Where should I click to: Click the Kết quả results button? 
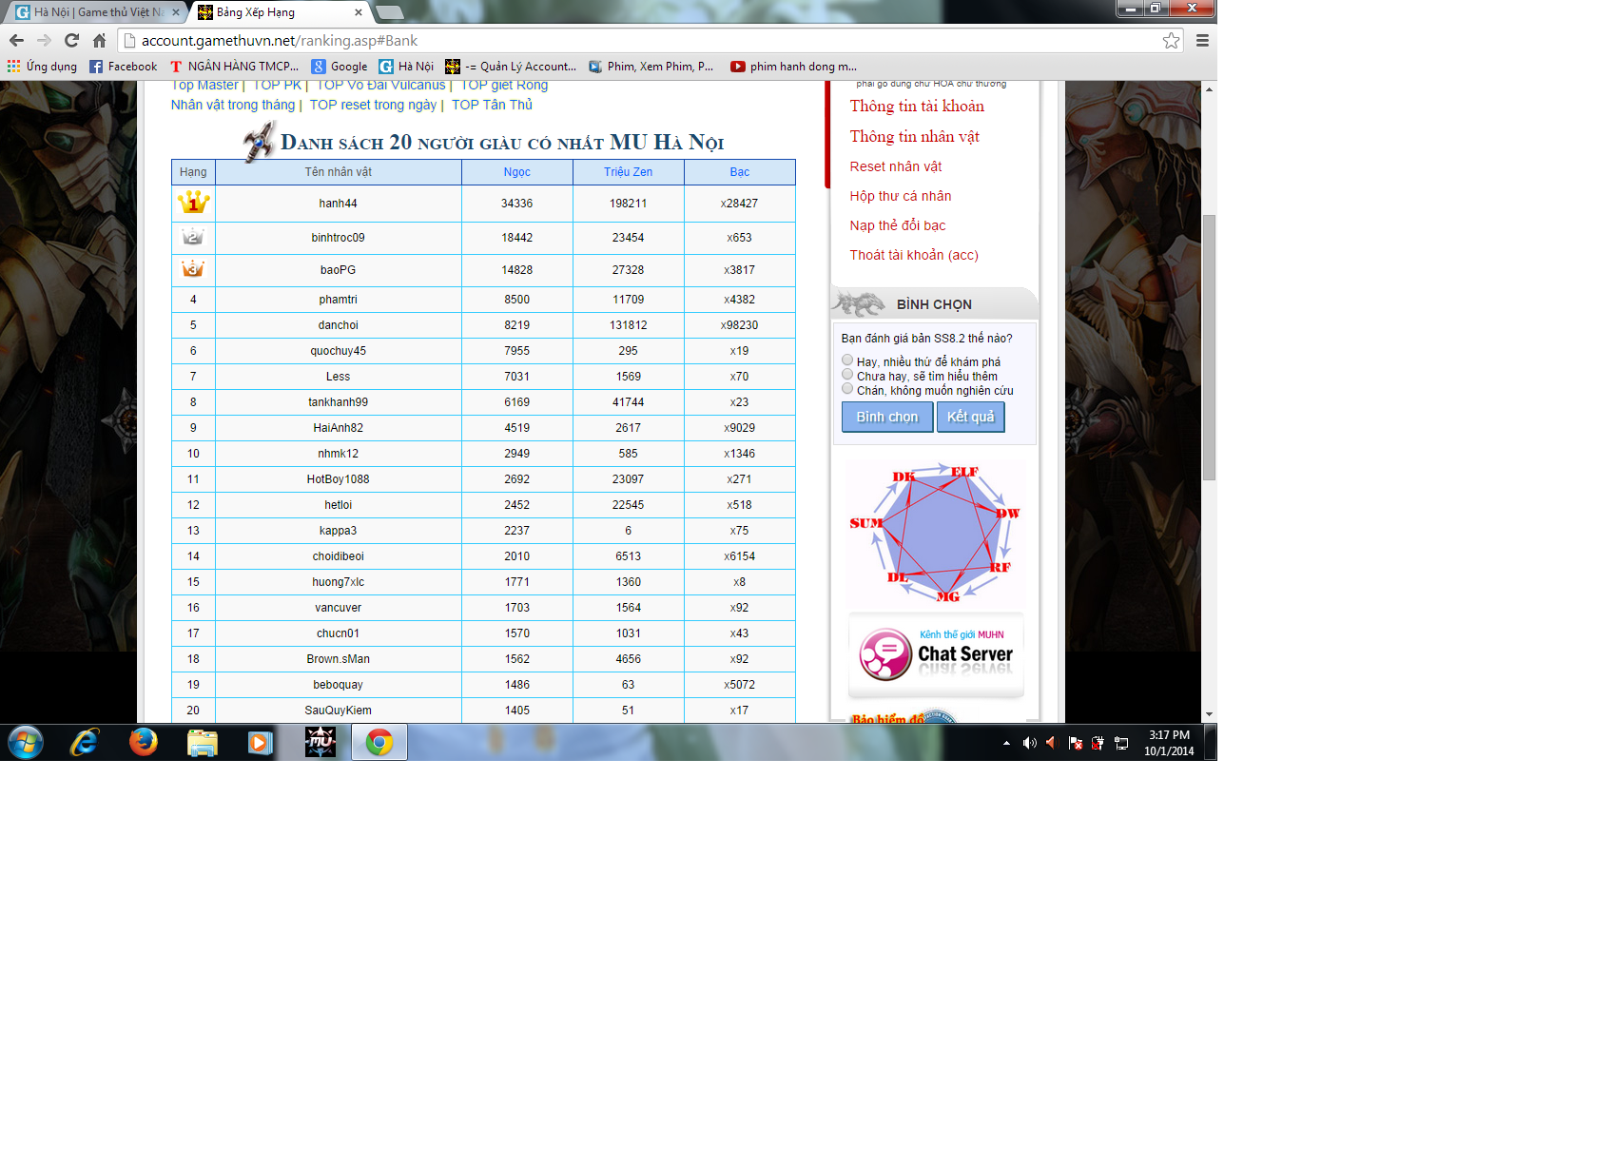(971, 417)
